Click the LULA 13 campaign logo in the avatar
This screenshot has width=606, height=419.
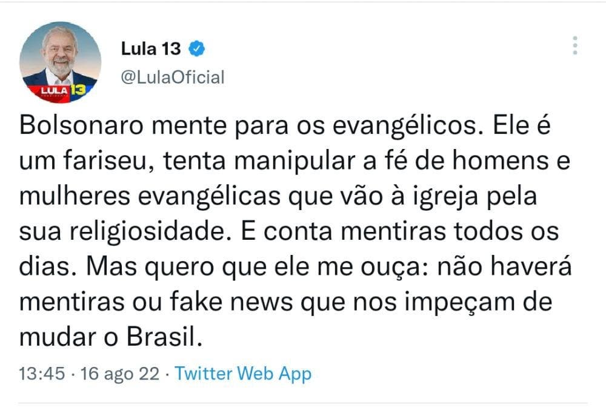click(x=61, y=91)
